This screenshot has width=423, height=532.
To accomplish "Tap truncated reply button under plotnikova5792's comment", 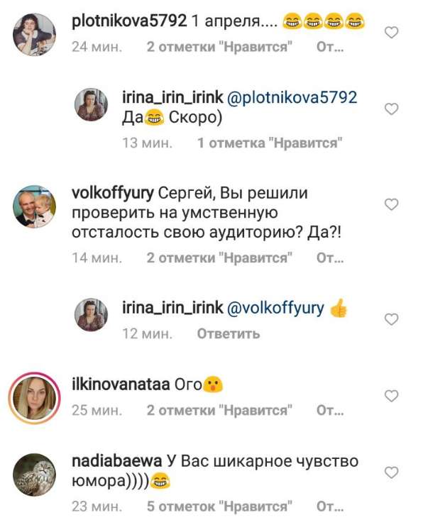I will pos(330,47).
